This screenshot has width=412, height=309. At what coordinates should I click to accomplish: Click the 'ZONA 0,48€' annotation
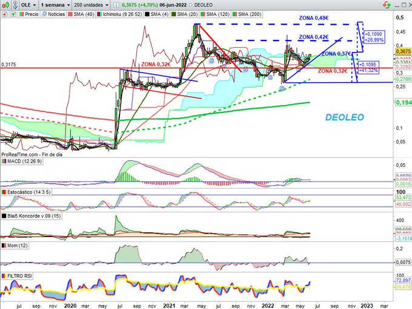(x=314, y=18)
